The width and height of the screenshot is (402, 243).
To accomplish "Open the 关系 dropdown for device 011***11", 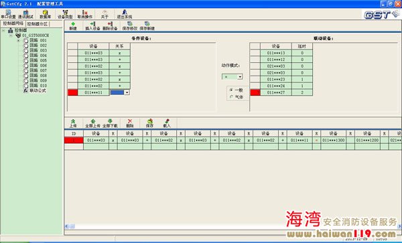I will 127,92.
